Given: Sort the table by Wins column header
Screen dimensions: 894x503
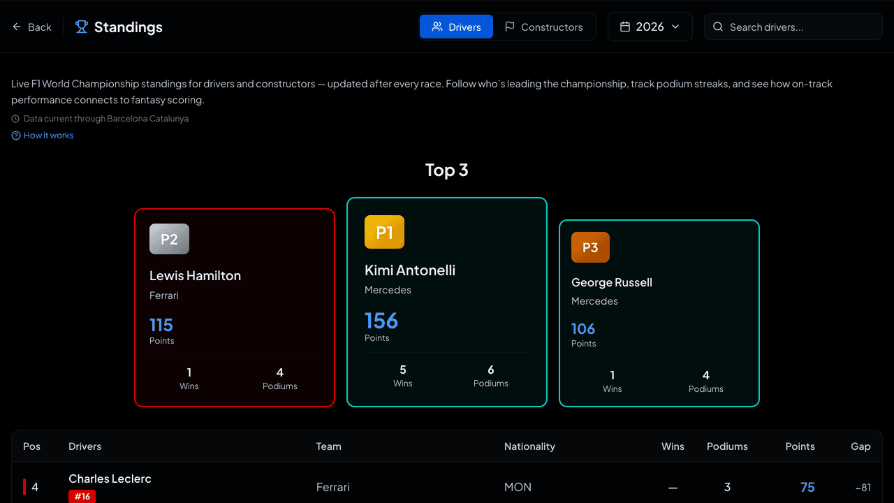Looking at the screenshot, I should [x=673, y=446].
